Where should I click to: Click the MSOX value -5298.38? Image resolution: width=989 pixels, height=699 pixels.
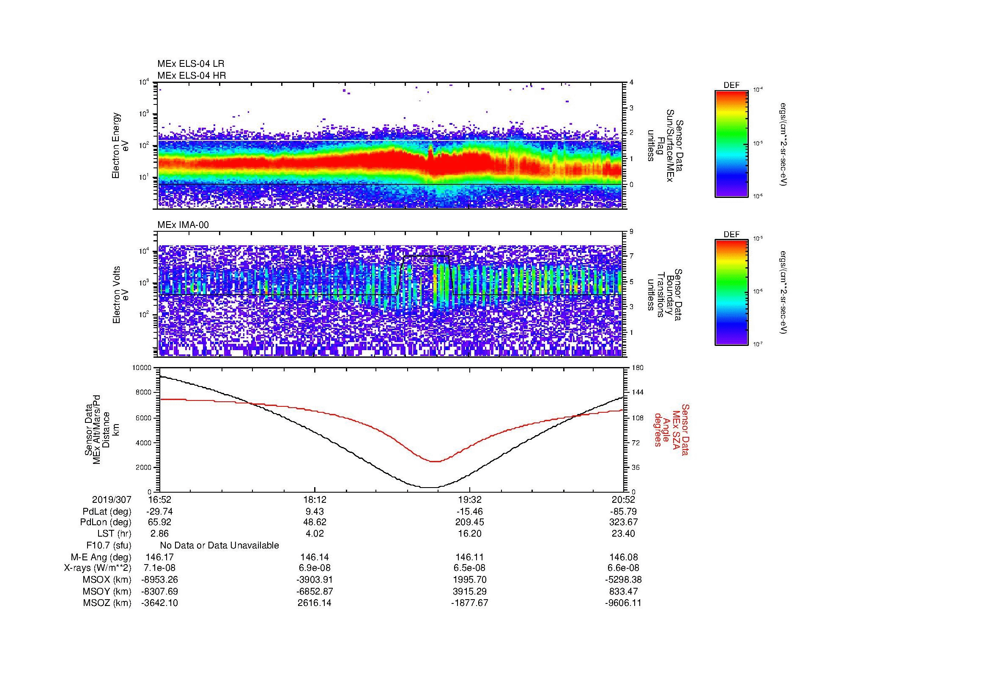[x=623, y=580]
